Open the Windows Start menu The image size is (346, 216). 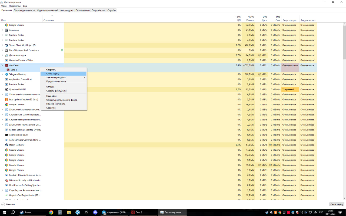pyautogui.click(x=4, y=212)
